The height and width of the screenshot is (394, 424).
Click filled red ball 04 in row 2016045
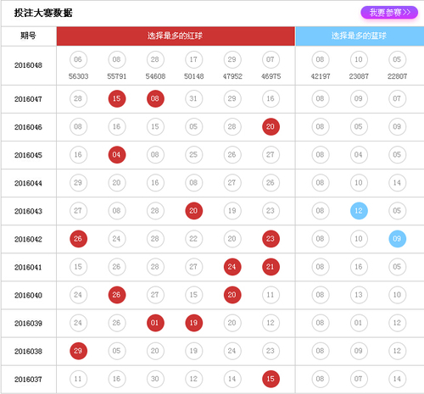tap(117, 155)
